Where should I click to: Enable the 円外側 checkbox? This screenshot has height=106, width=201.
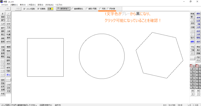point(108,9)
